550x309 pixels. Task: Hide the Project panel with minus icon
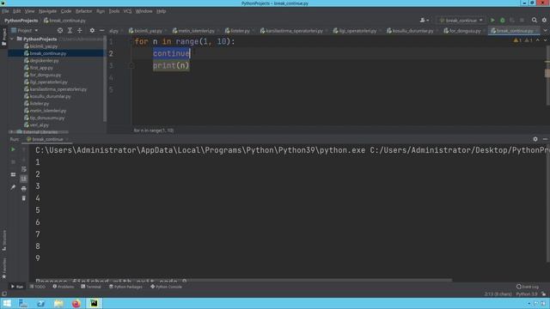[x=101, y=31]
